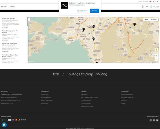Click the footer telephone number
The width and height of the screenshot is (160, 129).
(x=11, y=94)
